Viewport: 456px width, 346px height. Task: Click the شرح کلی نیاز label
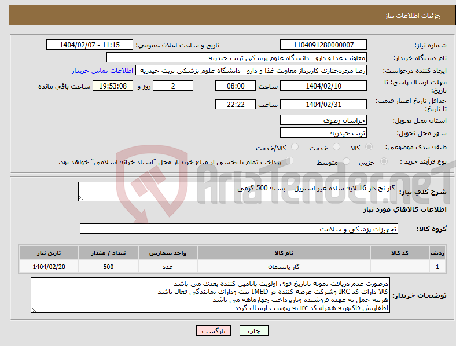(422, 192)
